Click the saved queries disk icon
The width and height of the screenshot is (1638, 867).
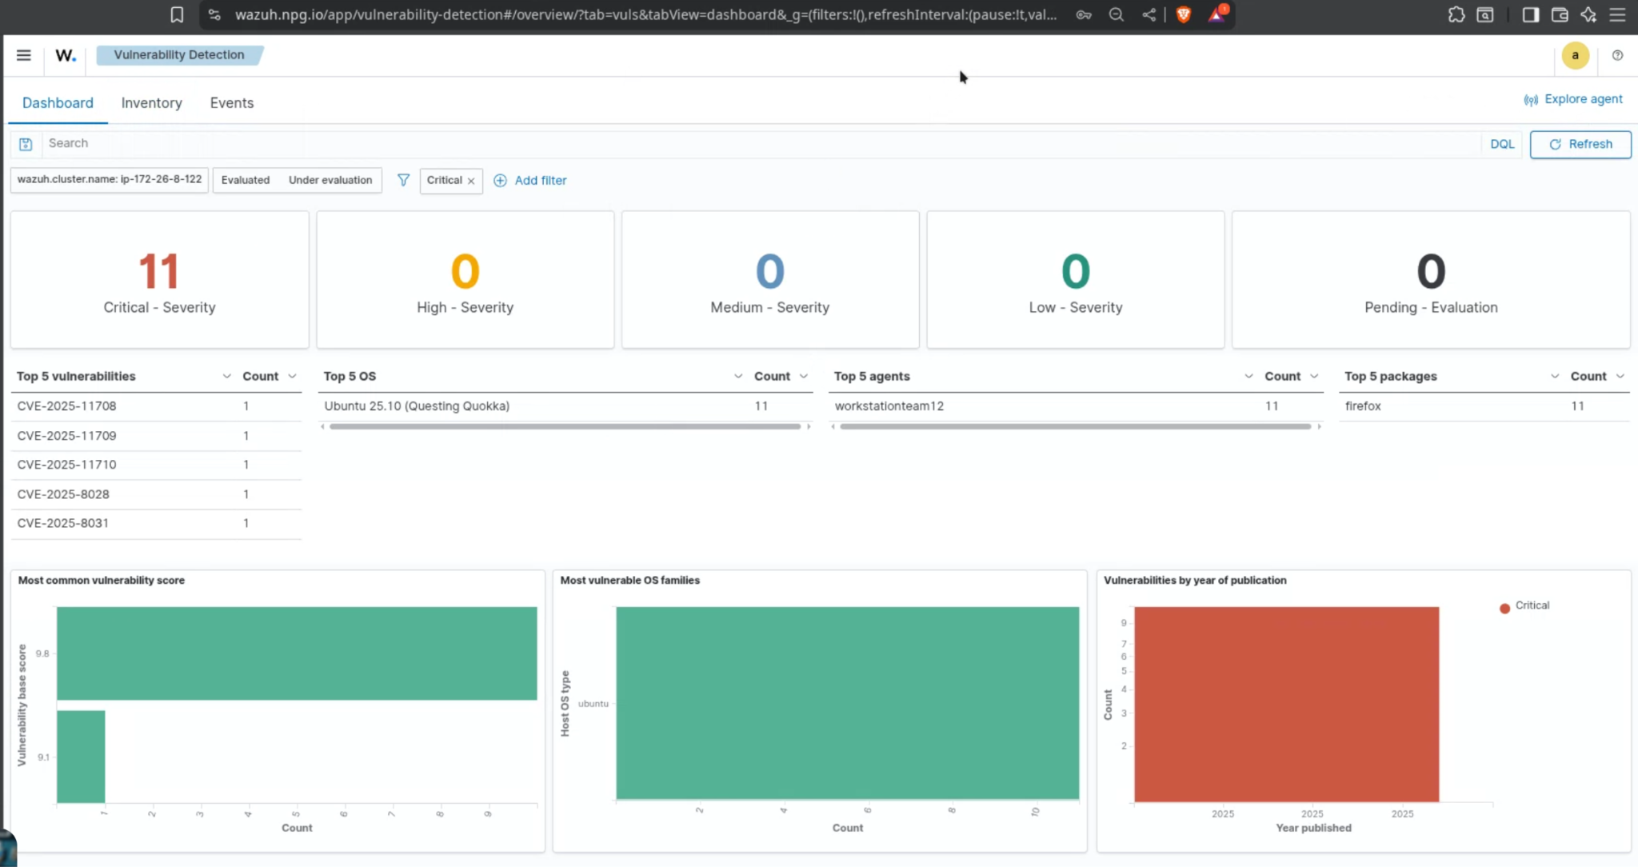[x=26, y=144]
